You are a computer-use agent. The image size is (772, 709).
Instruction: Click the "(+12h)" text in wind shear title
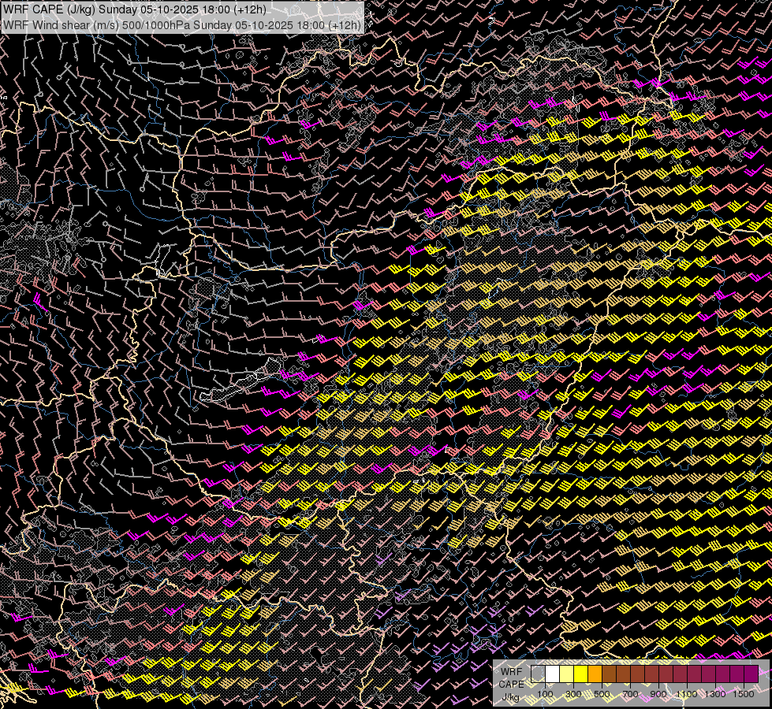[x=344, y=24]
